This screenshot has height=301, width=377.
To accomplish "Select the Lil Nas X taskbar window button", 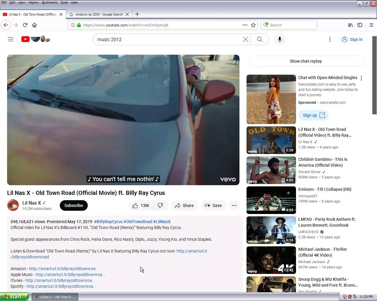I will [x=55, y=297].
